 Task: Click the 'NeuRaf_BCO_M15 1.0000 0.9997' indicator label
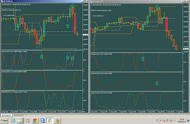click(102, 54)
